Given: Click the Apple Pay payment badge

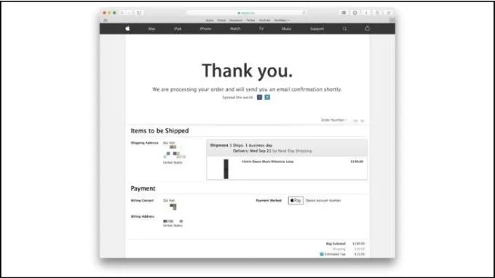Looking at the screenshot, I should 296,200.
